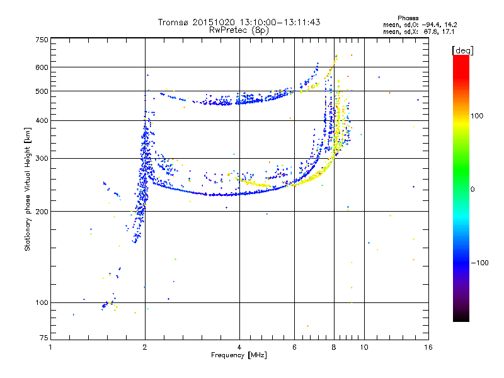Click the x-axis tick label '8'
The width and height of the screenshot is (504, 378).
point(334,347)
